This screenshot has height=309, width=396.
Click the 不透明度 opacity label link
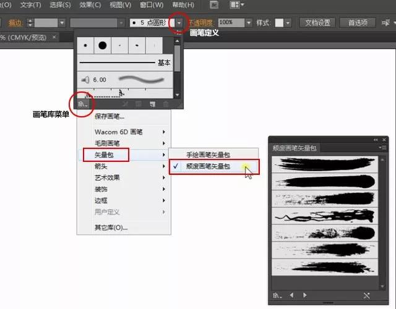coord(200,23)
